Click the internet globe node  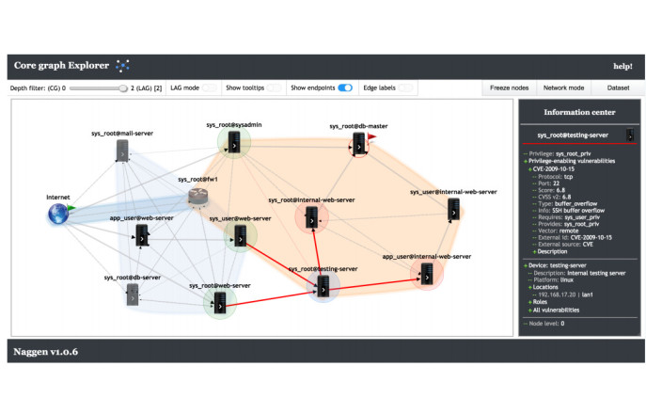[58, 215]
